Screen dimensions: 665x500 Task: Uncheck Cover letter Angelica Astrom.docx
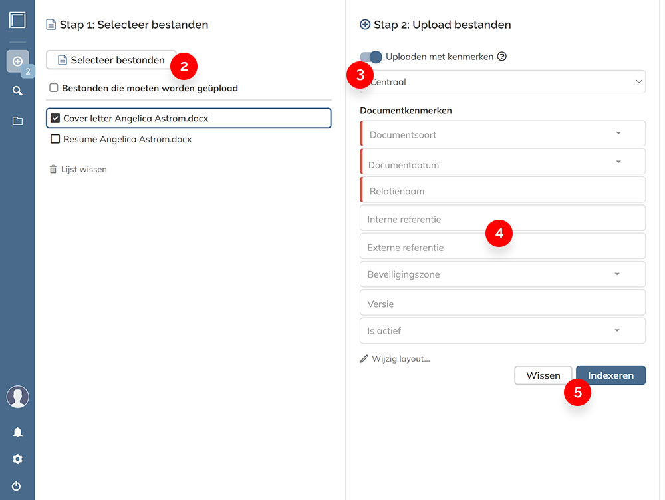pyautogui.click(x=55, y=119)
